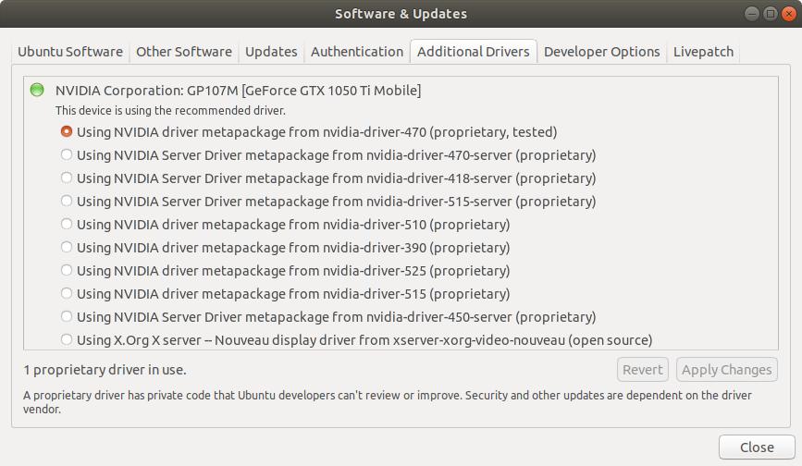Select the nvidia-driver-515-server option

click(x=67, y=202)
